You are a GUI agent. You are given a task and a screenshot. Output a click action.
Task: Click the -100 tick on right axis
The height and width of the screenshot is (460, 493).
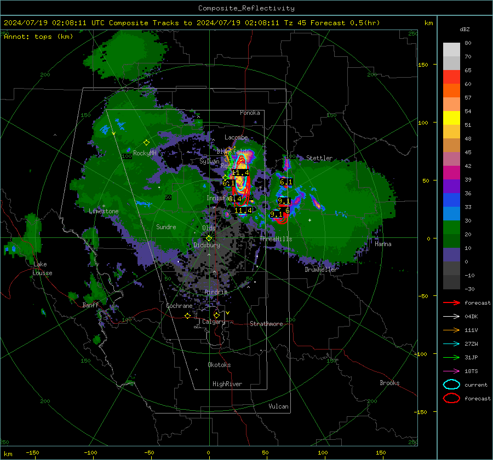click(x=420, y=354)
